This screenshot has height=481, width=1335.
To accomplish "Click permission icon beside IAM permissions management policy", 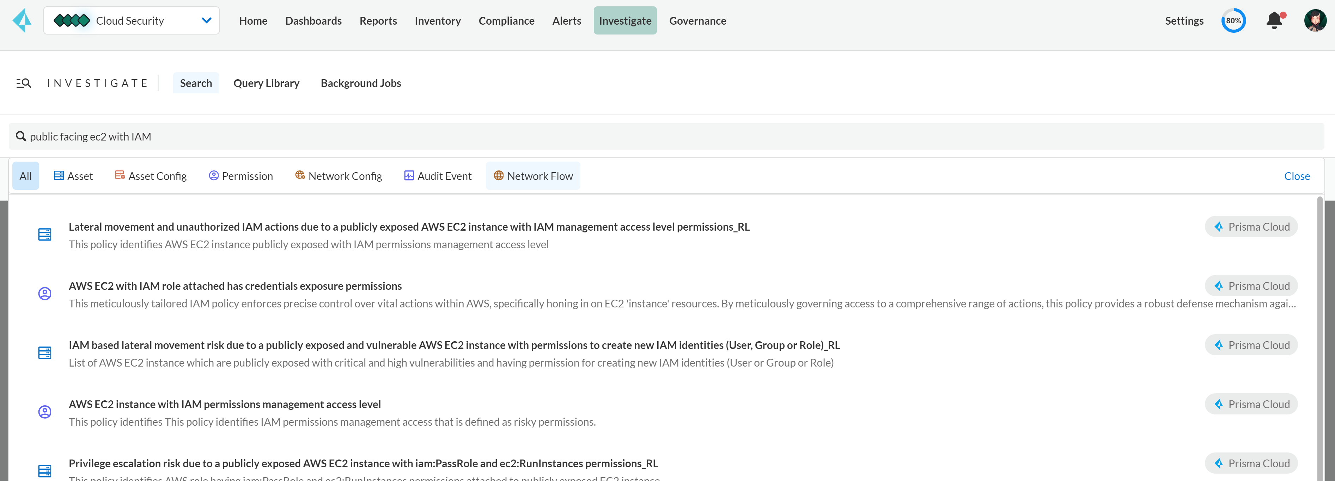I will coord(45,412).
